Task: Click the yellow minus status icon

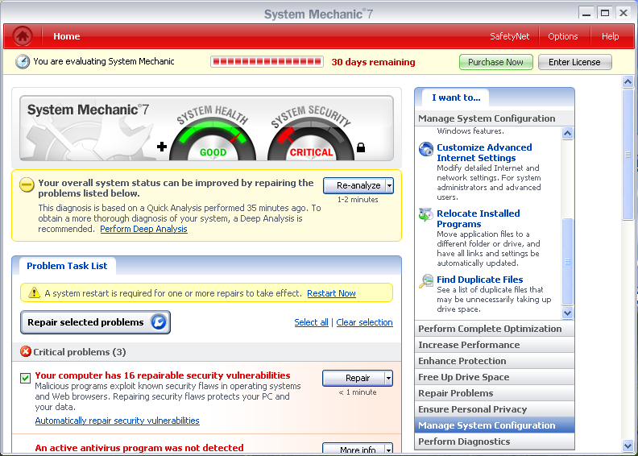Action: (x=27, y=185)
